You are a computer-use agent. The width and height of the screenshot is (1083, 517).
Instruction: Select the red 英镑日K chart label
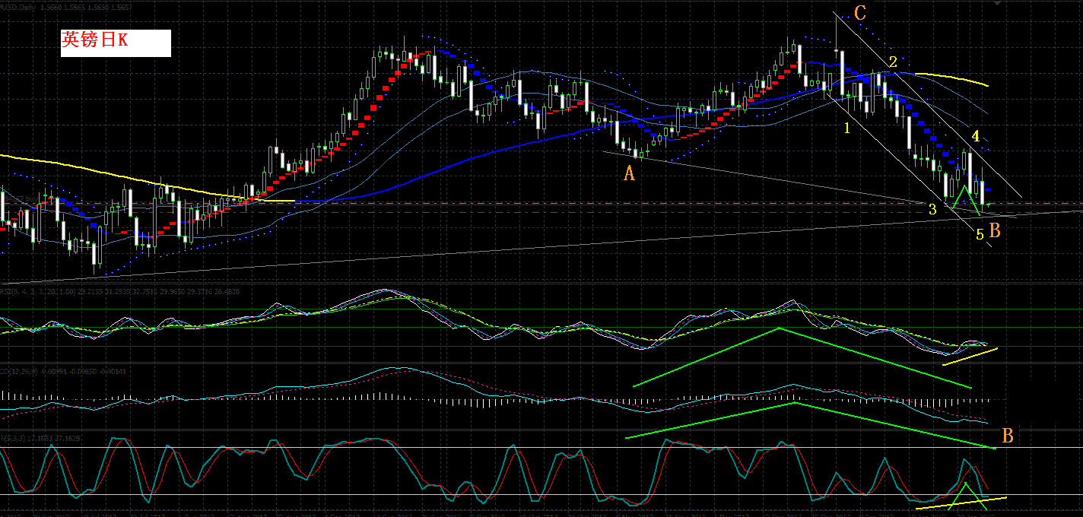click(116, 43)
